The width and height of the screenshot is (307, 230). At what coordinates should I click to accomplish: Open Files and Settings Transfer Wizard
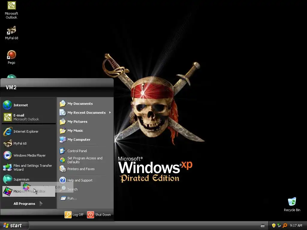click(x=28, y=167)
